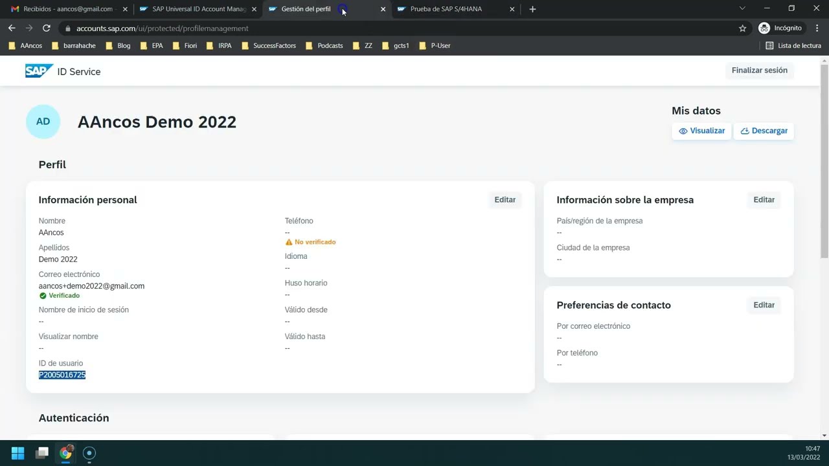Click the SAP logo in header

(39, 71)
